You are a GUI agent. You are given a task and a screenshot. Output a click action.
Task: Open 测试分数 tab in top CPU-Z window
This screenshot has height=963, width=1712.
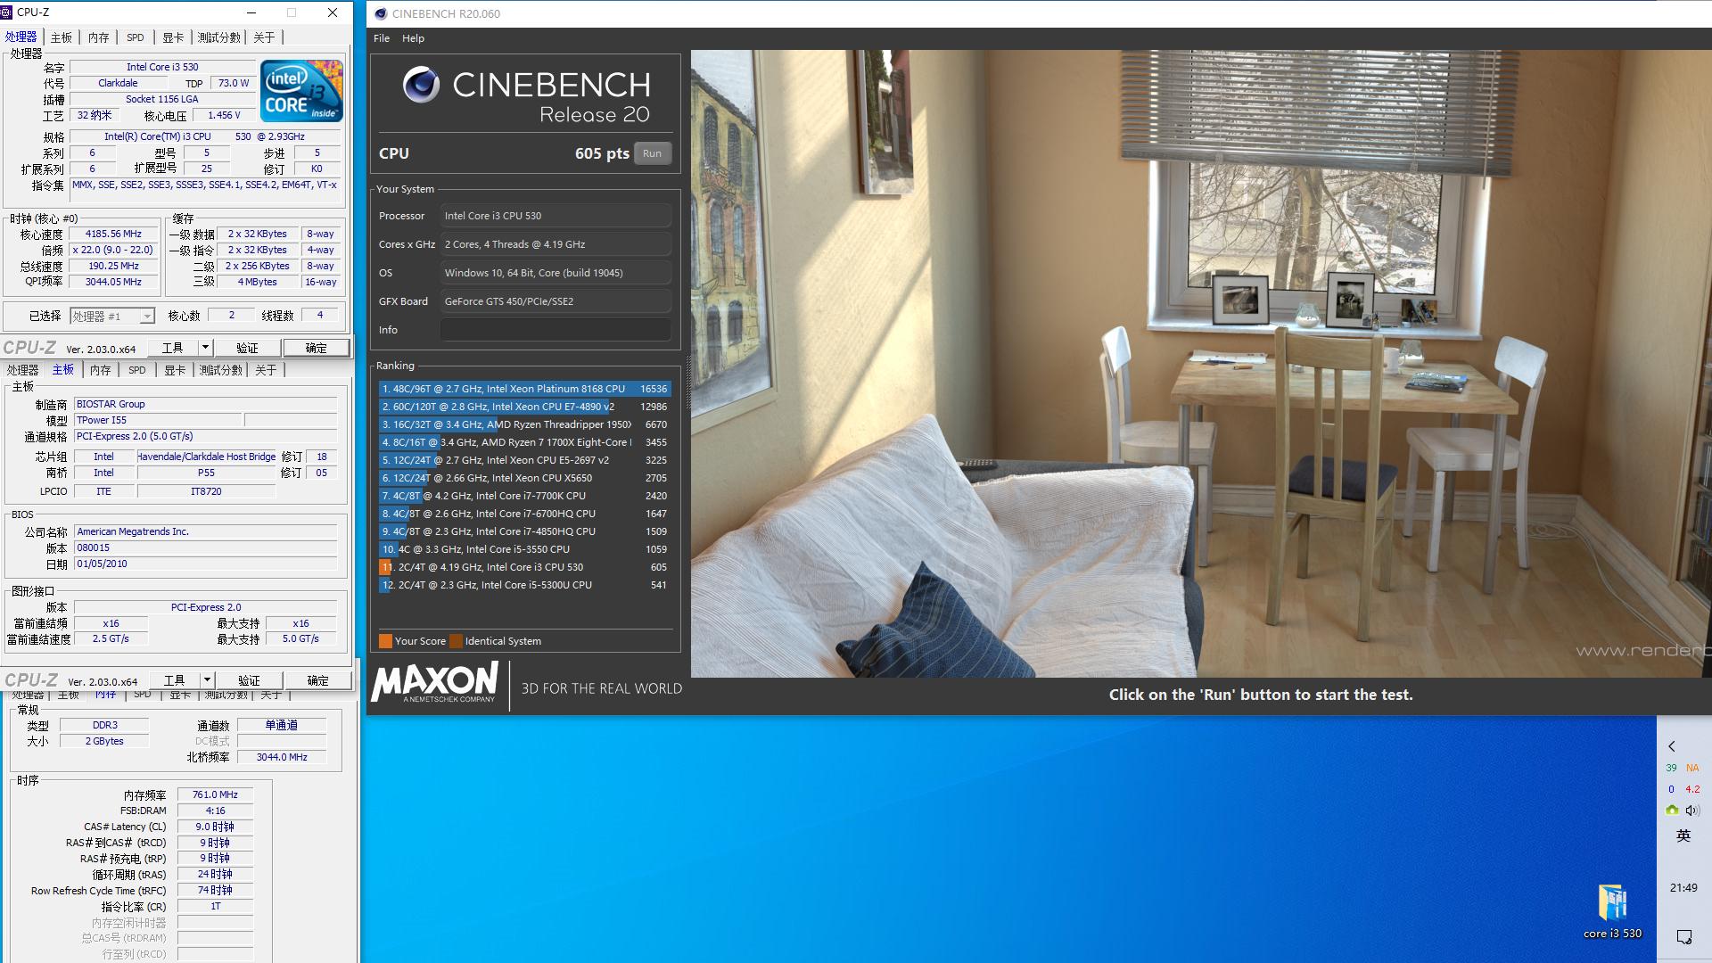pos(219,37)
